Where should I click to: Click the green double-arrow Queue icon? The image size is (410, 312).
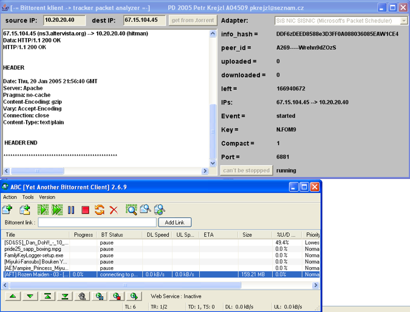(57, 209)
